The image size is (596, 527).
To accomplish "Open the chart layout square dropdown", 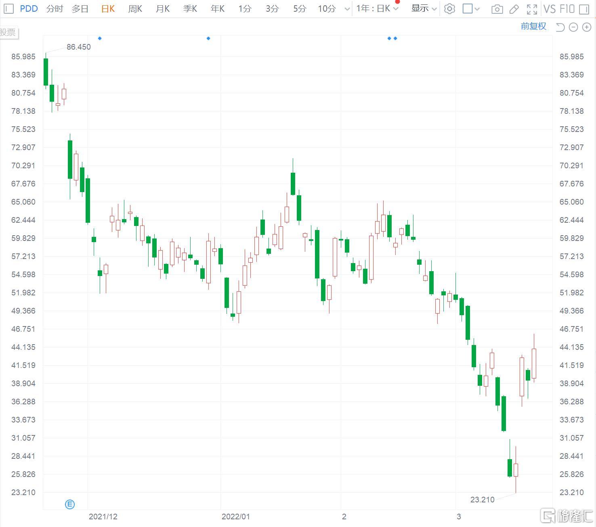I will point(471,8).
